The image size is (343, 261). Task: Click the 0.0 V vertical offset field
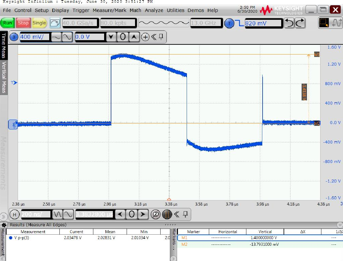(90, 37)
